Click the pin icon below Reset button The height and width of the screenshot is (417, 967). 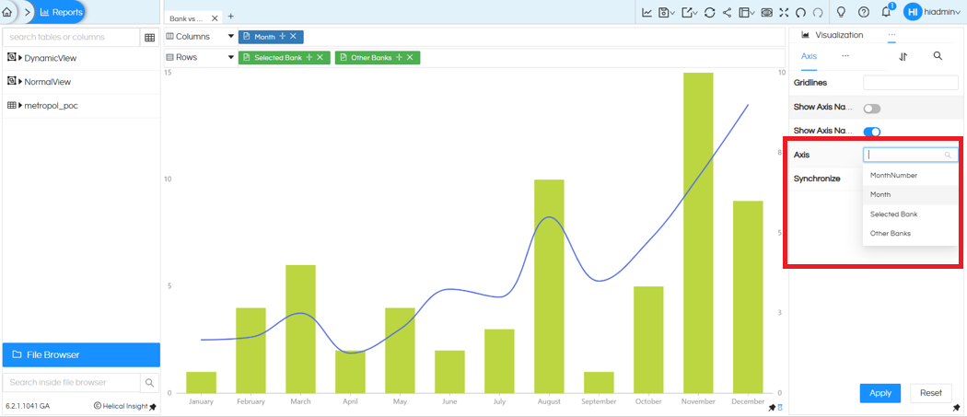pos(957,408)
